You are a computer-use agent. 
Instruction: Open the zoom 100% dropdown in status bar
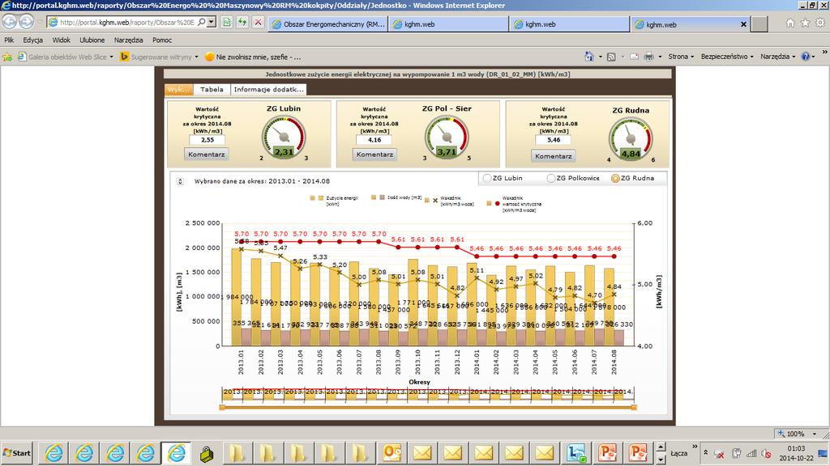coord(815,434)
